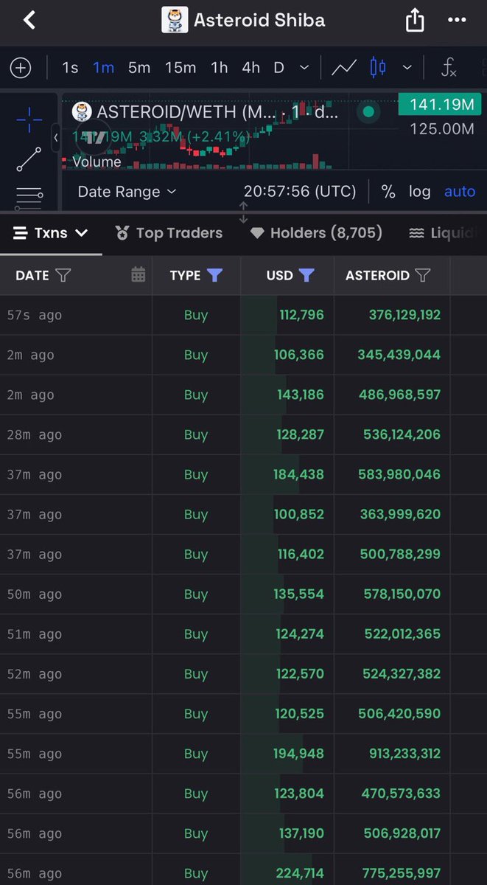Toggle log scale on chart
The height and width of the screenshot is (885, 487).
coord(419,192)
